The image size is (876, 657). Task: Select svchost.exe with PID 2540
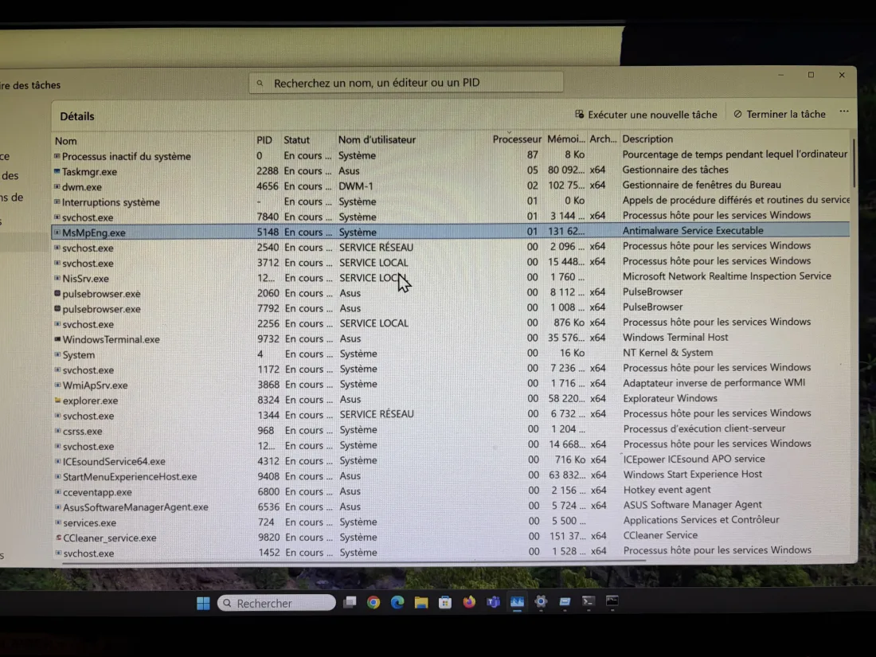(450, 247)
